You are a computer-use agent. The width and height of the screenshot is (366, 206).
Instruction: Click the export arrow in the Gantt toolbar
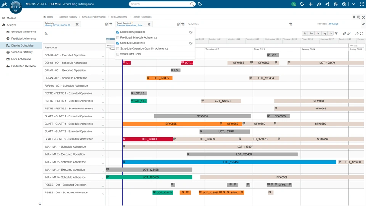click(357, 34)
